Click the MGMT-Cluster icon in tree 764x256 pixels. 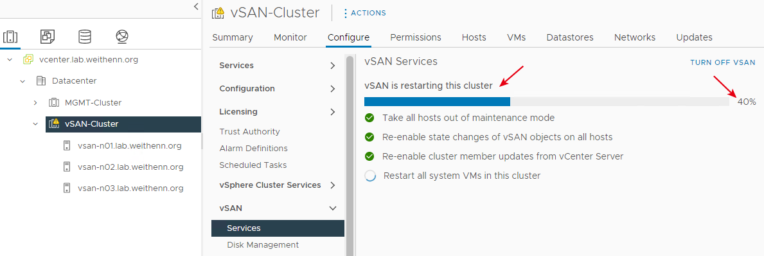pyautogui.click(x=53, y=103)
